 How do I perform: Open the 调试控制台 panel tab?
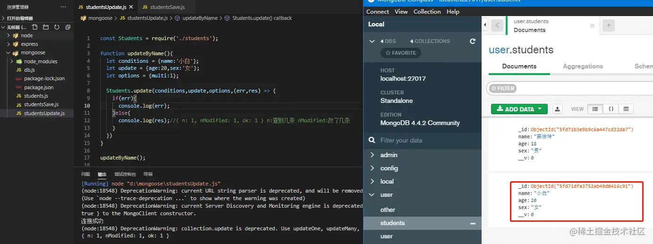tap(125, 174)
